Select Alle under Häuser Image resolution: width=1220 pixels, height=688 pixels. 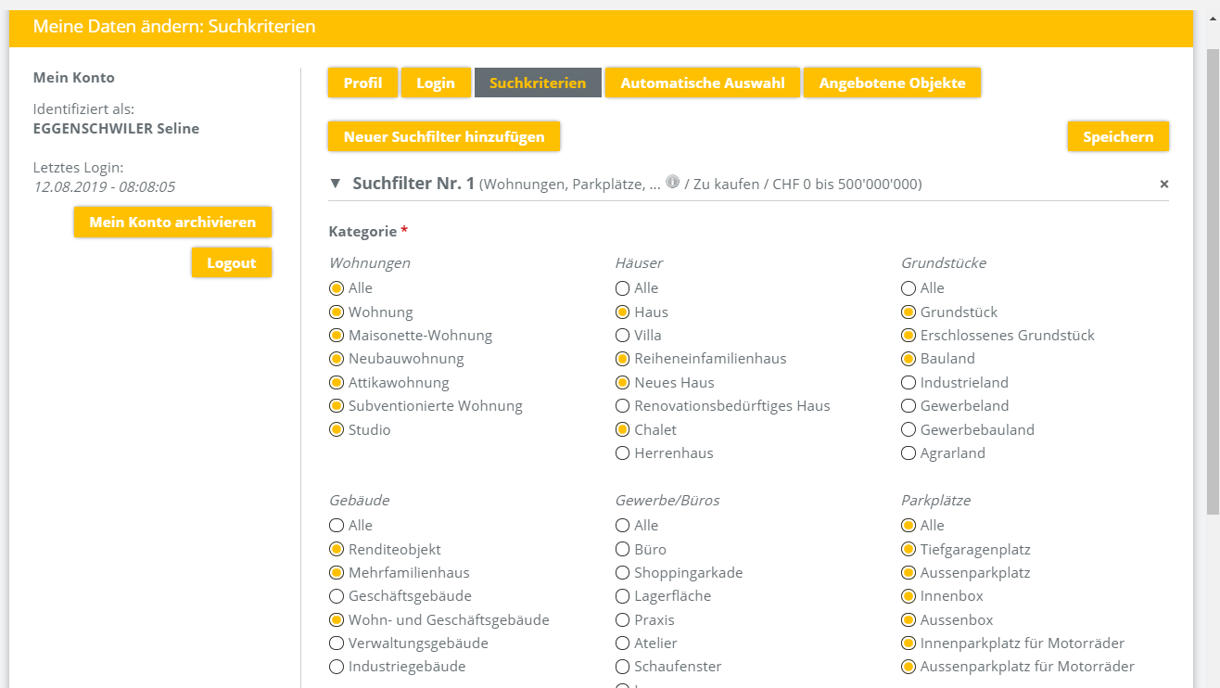[x=623, y=288]
